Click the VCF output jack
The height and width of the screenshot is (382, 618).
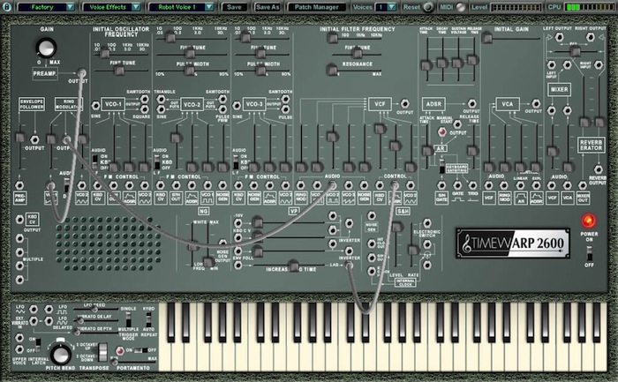404,104
